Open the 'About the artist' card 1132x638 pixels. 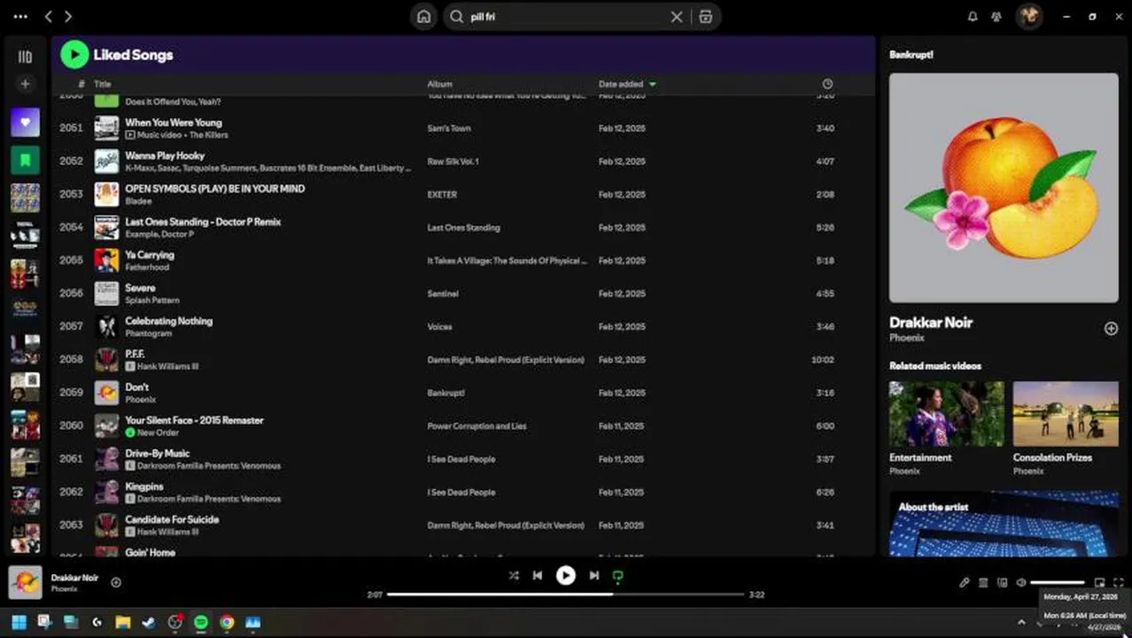point(1004,524)
